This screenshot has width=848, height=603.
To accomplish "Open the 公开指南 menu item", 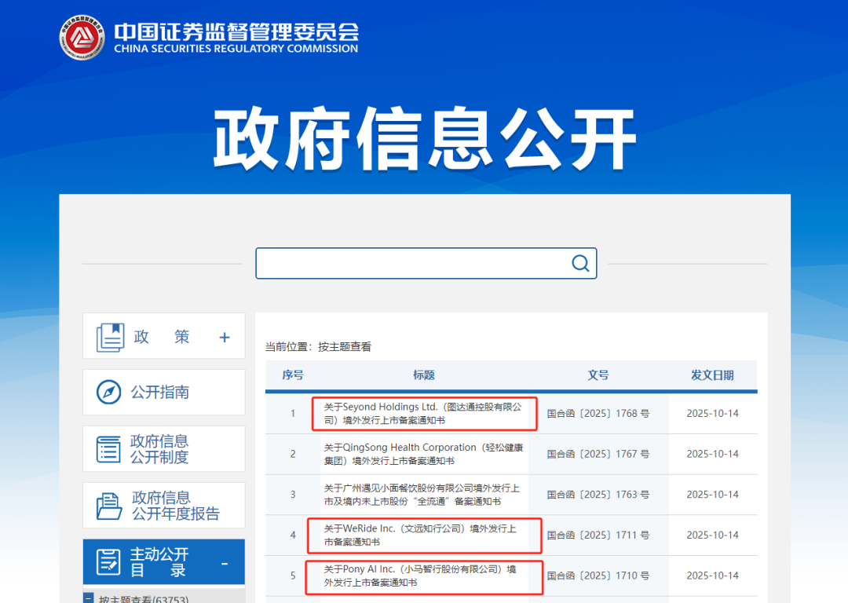I will coord(160,393).
